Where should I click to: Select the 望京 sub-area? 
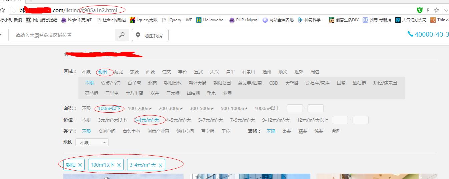(x=211, y=93)
